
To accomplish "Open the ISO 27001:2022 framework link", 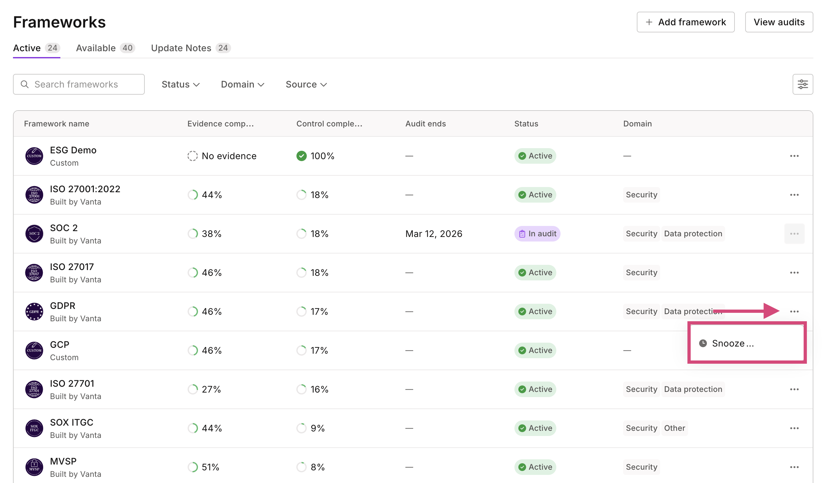I will (85, 189).
